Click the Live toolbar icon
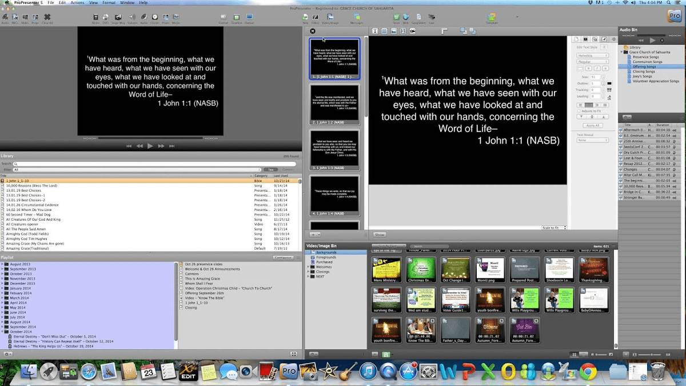This screenshot has height=386, width=686. click(x=432, y=17)
